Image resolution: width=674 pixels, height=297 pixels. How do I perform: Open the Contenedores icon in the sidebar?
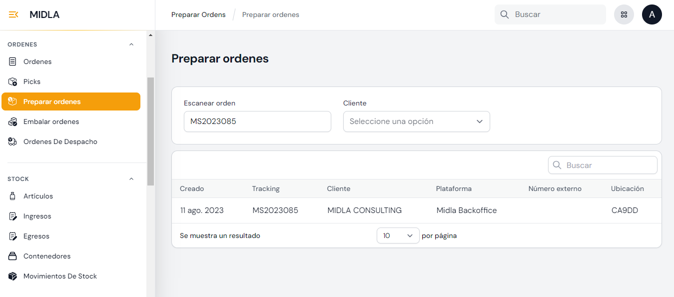pyautogui.click(x=13, y=256)
